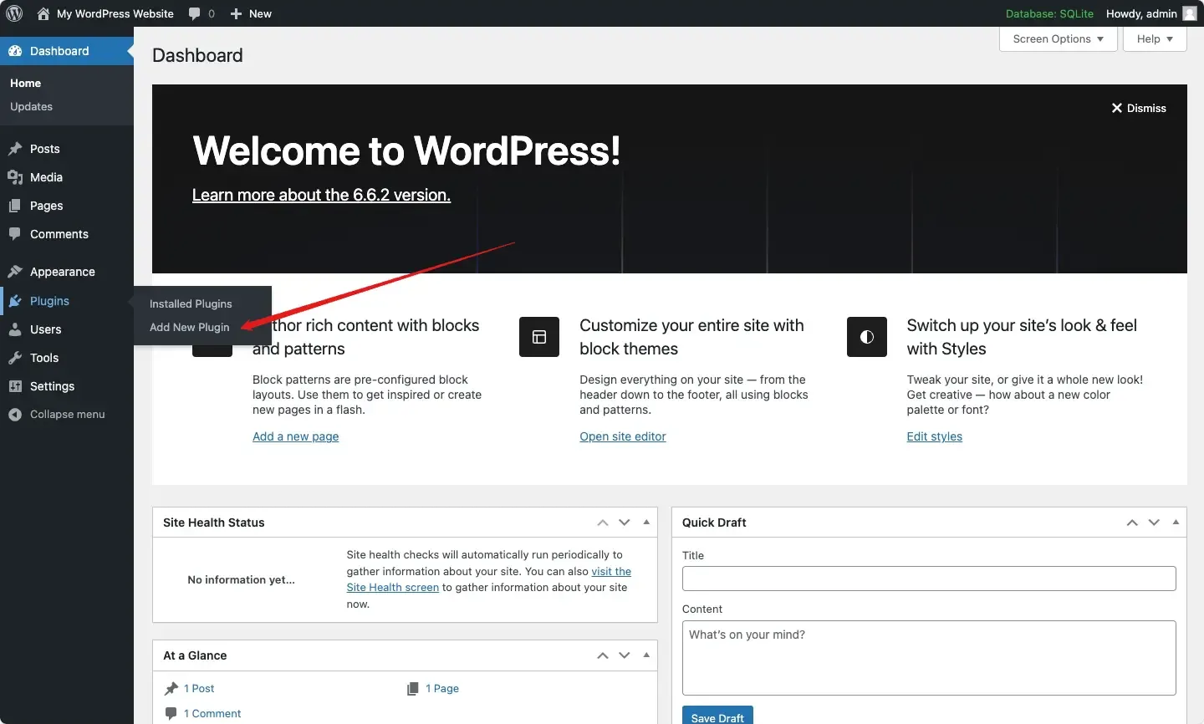Click inside the Quick Draft Title field
This screenshot has width=1204, height=724.
click(928, 579)
